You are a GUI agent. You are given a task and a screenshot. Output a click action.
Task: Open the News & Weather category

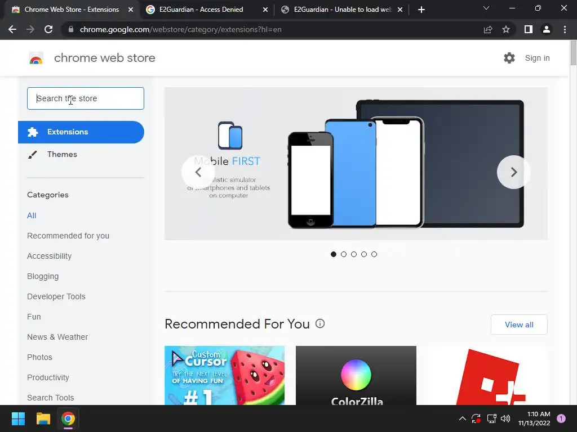pyautogui.click(x=57, y=337)
